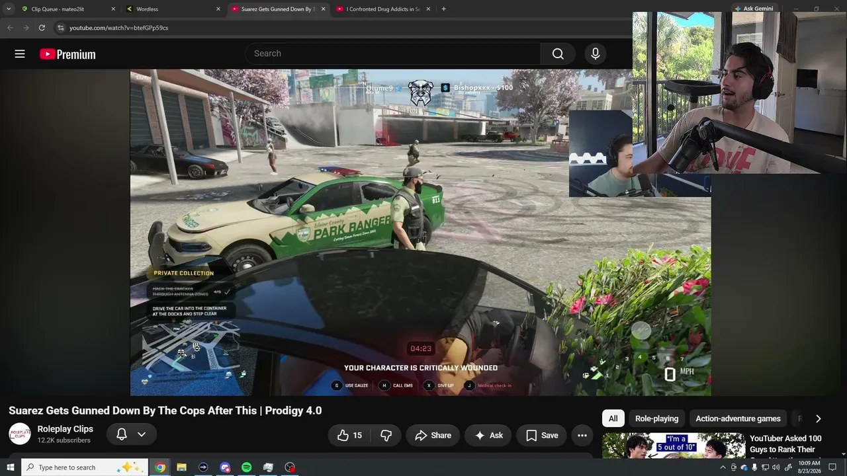This screenshot has height=476, width=847.
Task: Toggle the notification bell for Roleplay Clips
Action: pos(122,434)
